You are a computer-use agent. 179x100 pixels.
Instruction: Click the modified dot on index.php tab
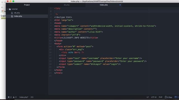click(x=120, y=5)
